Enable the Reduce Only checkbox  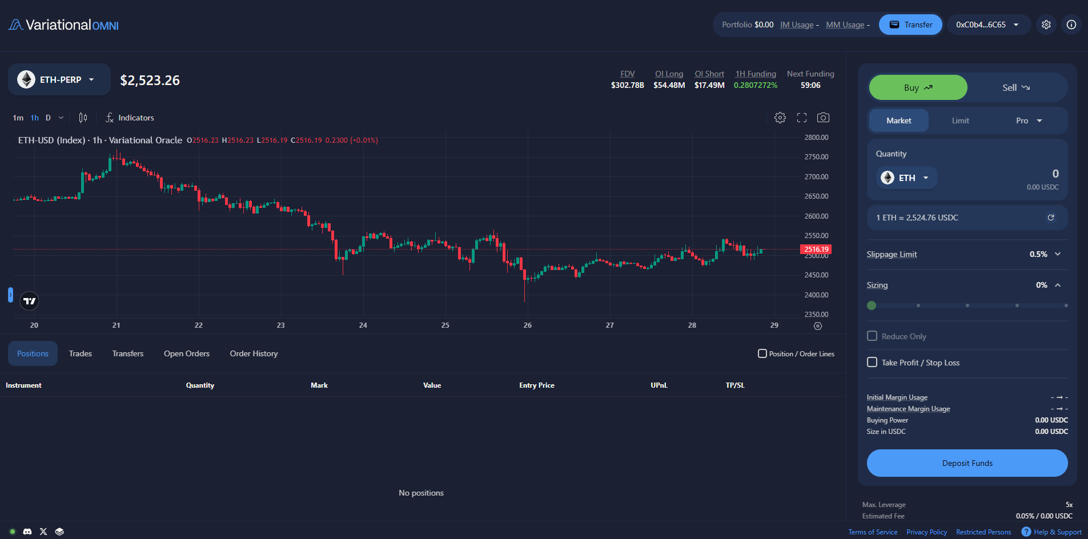tap(872, 336)
